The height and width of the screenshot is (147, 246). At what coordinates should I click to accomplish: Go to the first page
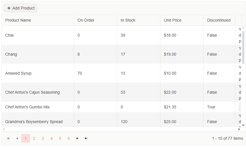pos(8,138)
